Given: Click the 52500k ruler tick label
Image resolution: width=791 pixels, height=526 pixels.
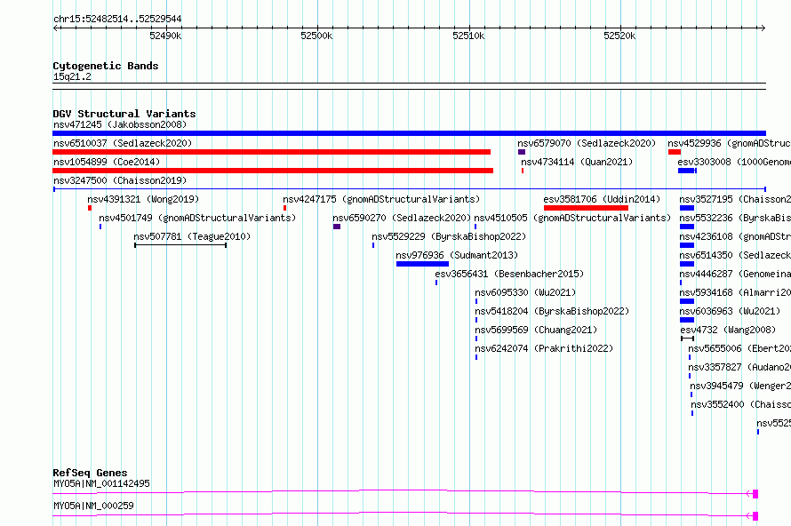Looking at the screenshot, I should click(316, 36).
